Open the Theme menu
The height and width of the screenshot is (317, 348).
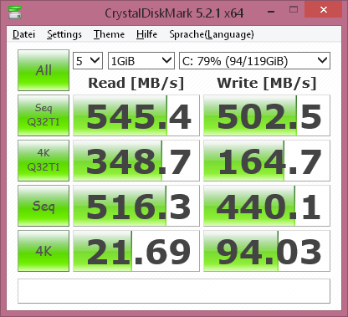coord(109,34)
